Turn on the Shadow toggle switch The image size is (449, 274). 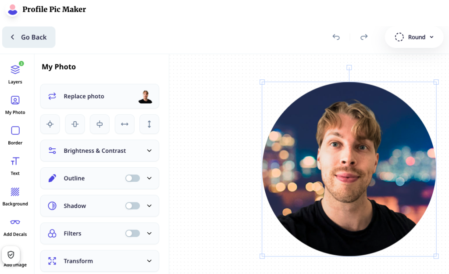(132, 206)
